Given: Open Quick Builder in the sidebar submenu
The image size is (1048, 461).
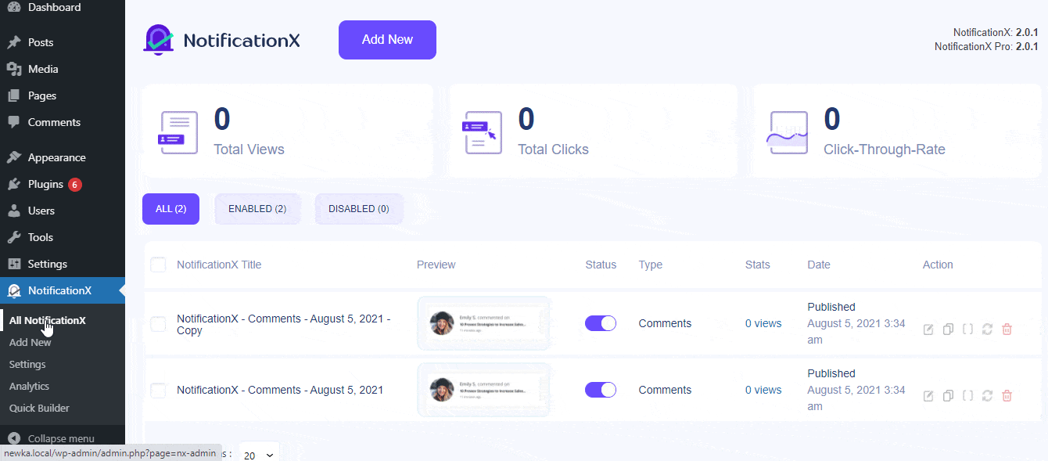Looking at the screenshot, I should coord(39,408).
